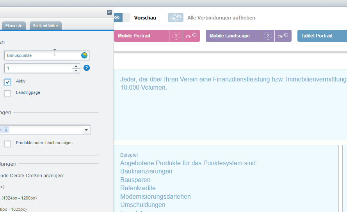This screenshot has width=347, height=212.
Task: Open the tag combo box dropdown arrow
Action: click(86, 130)
